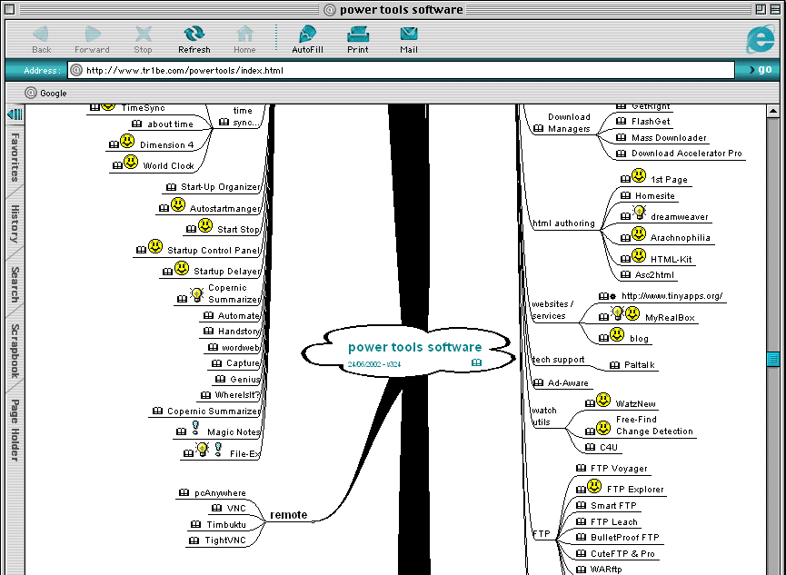Open the Favorites side tab
Viewport: 786px width, 575px height.
pyautogui.click(x=15, y=157)
